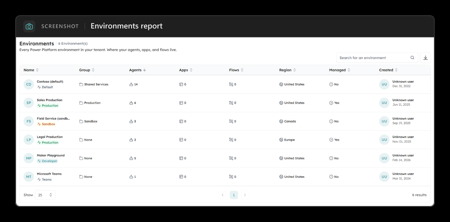This screenshot has height=222, width=450.
Task: Click the SP avatar for Sales Production
Action: (x=29, y=103)
